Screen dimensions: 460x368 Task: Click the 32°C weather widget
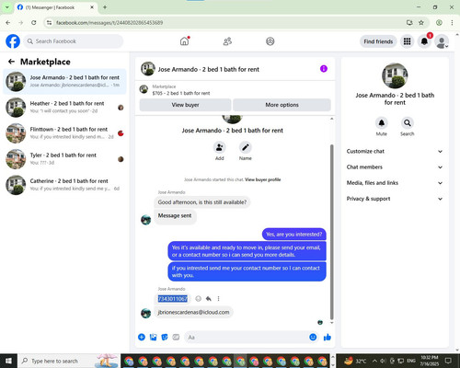point(355,361)
